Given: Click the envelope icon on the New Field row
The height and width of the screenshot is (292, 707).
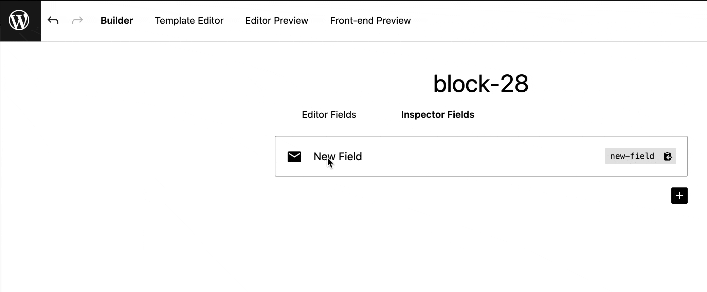Looking at the screenshot, I should pos(294,157).
